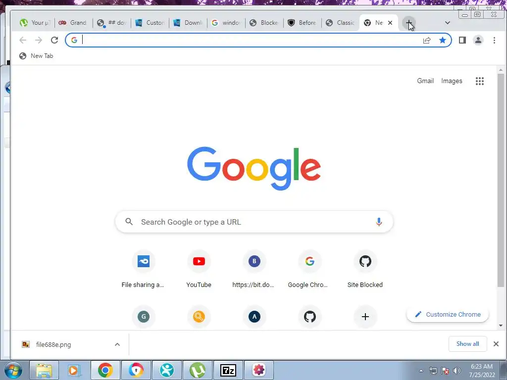Open the 'https://bit.do...' shortcut
Viewport: 507px width, 380px height.
coord(254,270)
